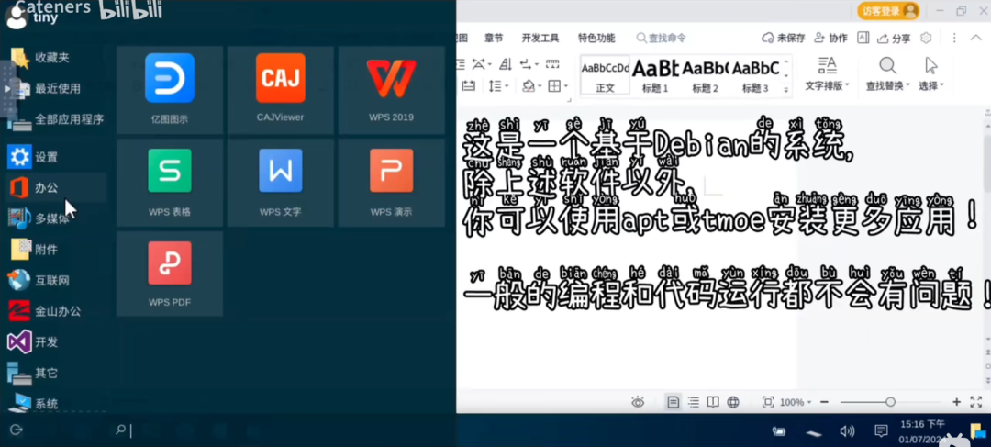Open the paragraph shading fill dropdown

(x=532, y=85)
